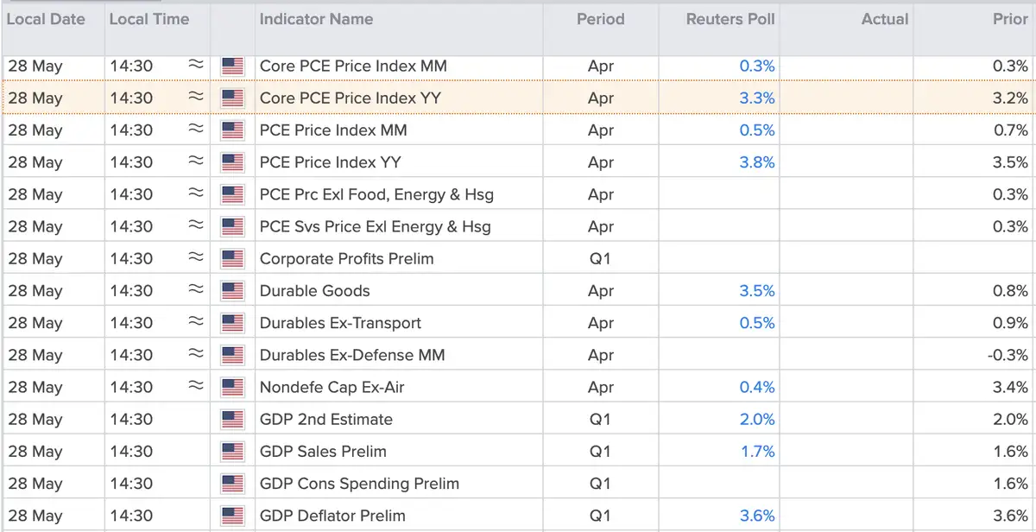Click the approximate-time icon on Durables Ex-Transport row

[196, 323]
